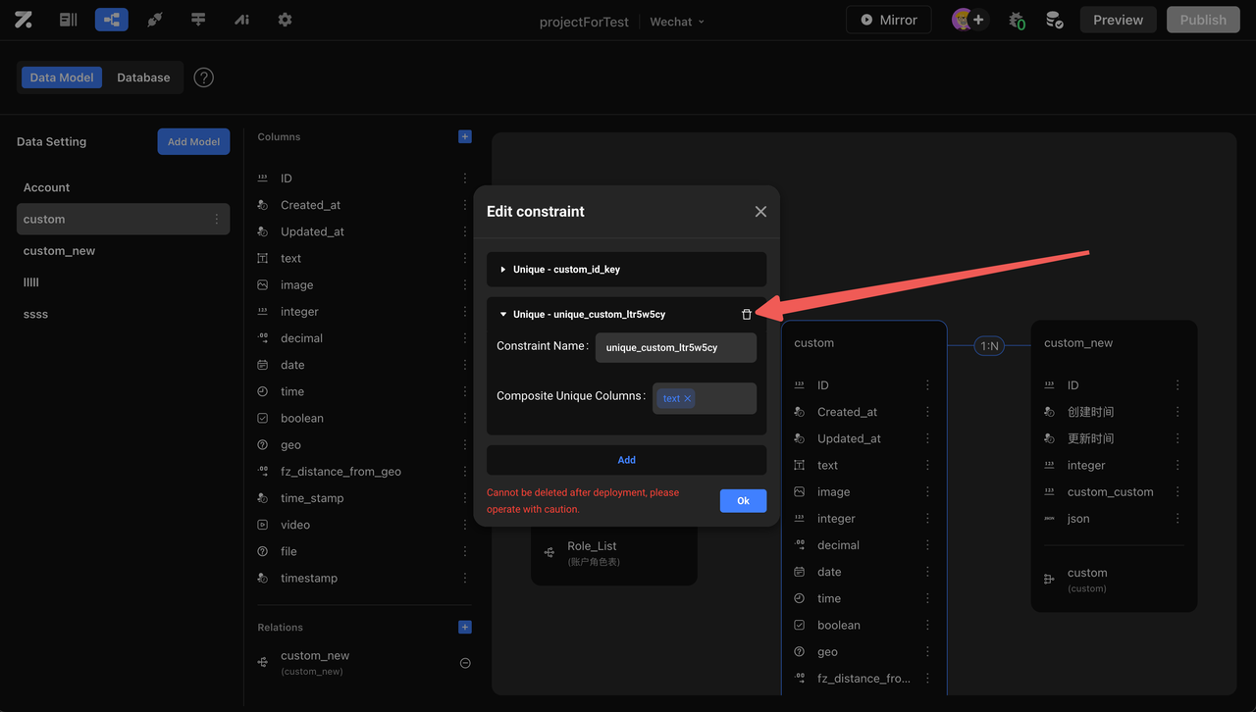Close the Edit constraint dialog
1256x712 pixels.
[760, 212]
